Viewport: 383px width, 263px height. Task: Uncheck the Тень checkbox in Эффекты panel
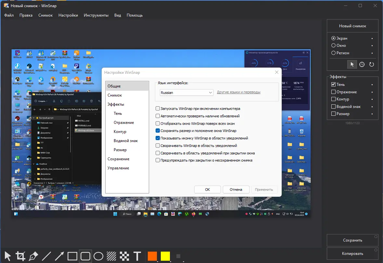[x=333, y=84]
